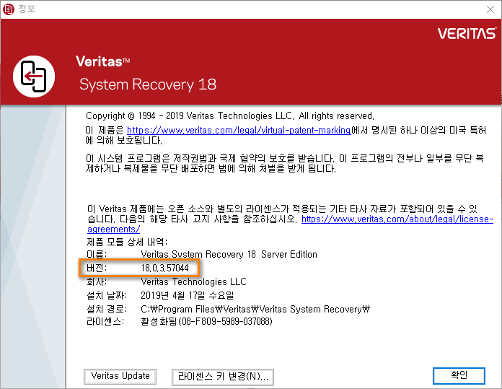
Task: Click install date 2019년 4월 17일 수요일
Action: tap(188, 295)
